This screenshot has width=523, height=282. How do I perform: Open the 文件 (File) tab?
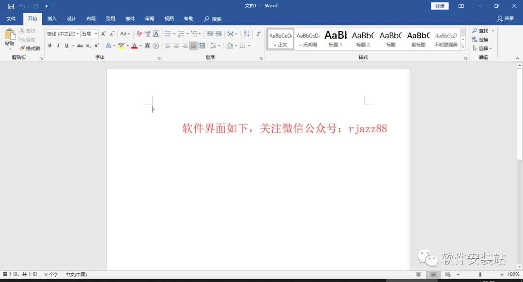[x=11, y=19]
